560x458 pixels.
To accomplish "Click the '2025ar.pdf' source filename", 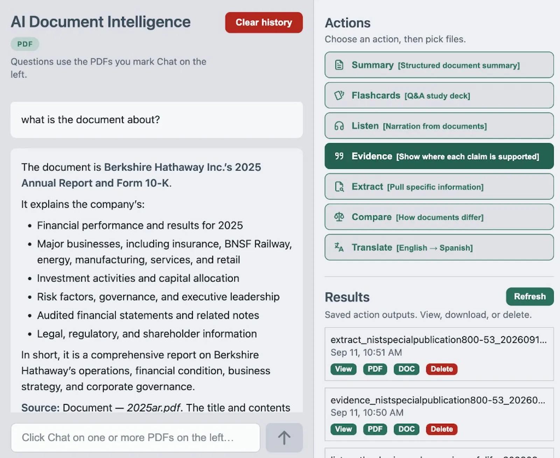I will [154, 408].
